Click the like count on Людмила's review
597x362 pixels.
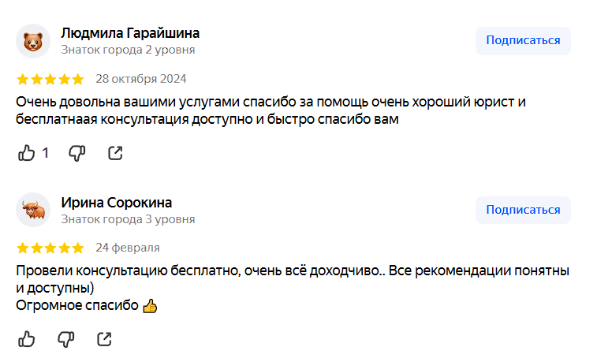(x=46, y=153)
